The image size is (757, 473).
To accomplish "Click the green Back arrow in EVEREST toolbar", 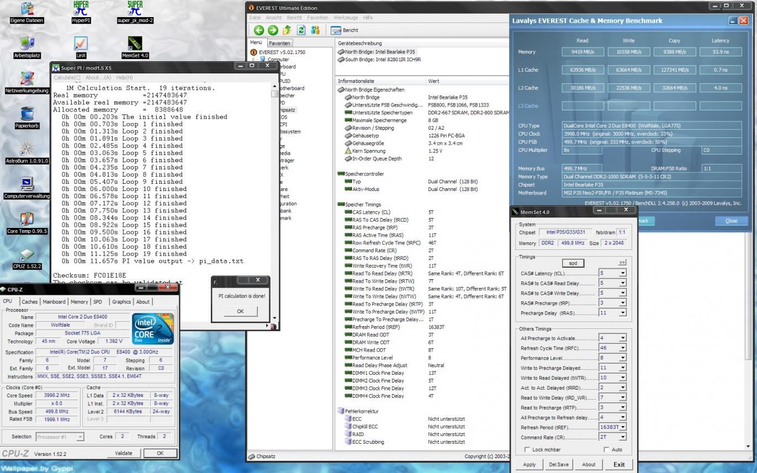I will [258, 30].
